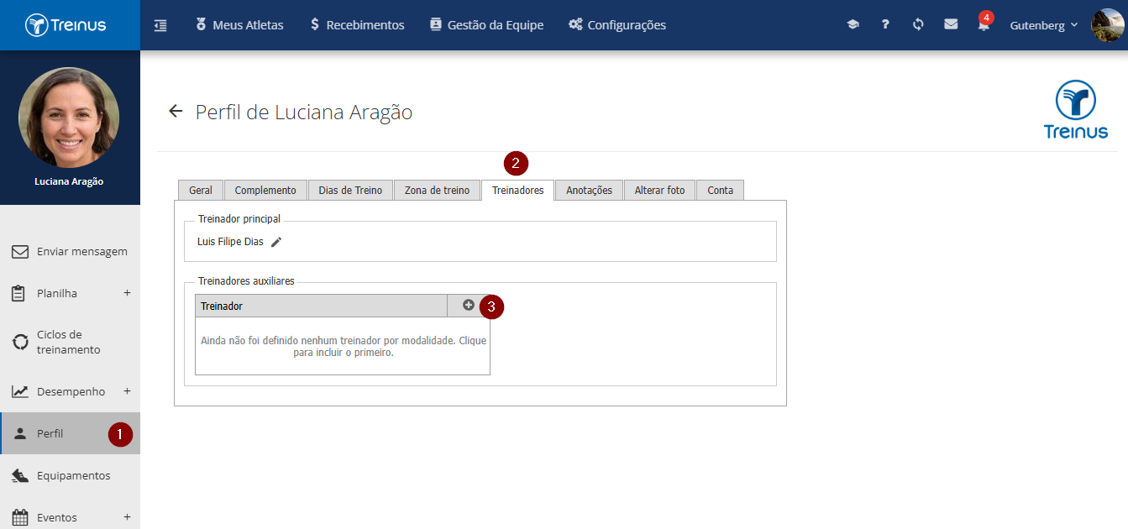Add auxiliary trainer with plus icon
The image size is (1128, 529).
(469, 306)
